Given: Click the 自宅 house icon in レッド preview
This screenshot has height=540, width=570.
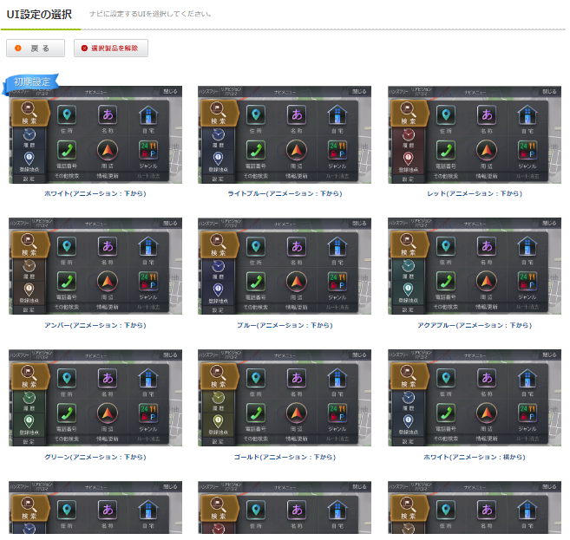Looking at the screenshot, I should coord(527,114).
